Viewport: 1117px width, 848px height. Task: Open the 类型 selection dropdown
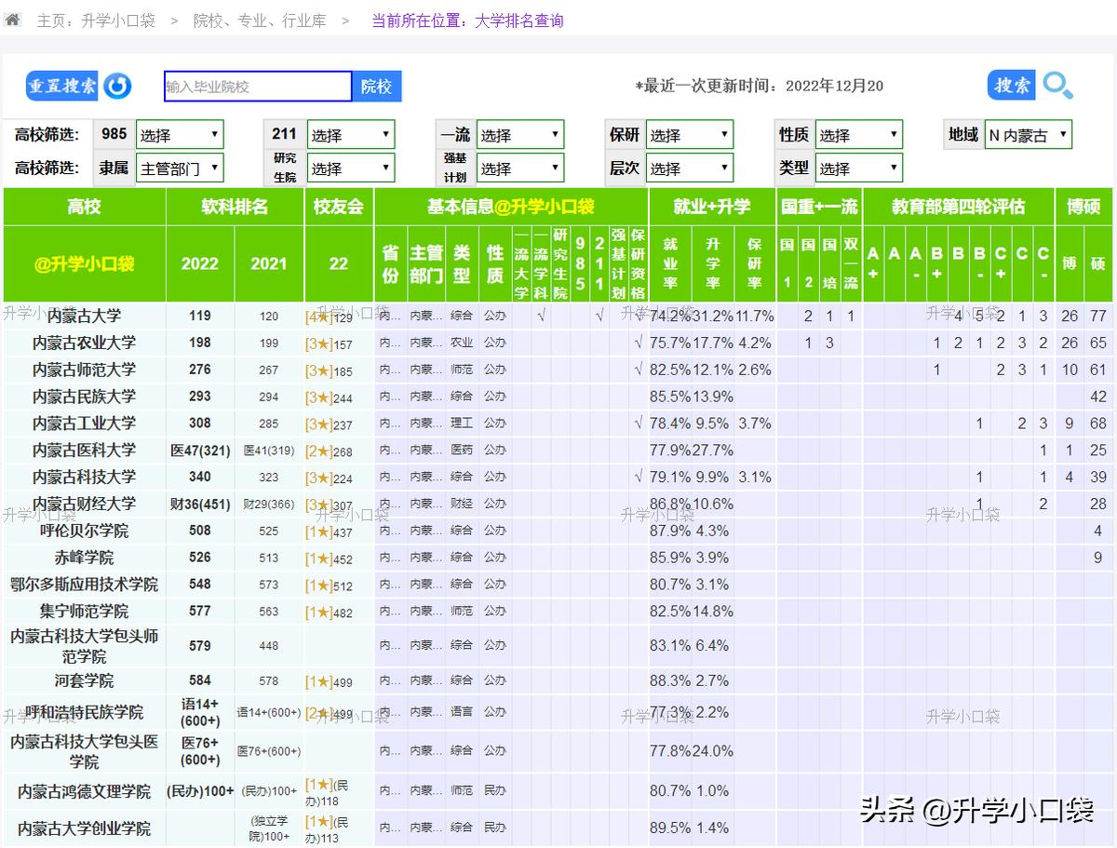[x=858, y=168]
